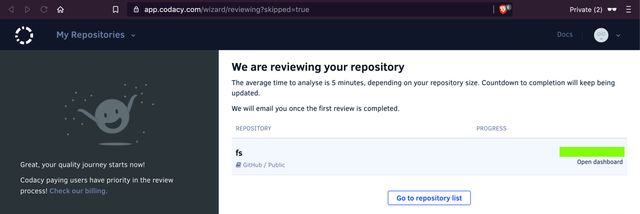Screen dimensions: 640x214
Task: Open the Check our billing link
Action: point(78,191)
